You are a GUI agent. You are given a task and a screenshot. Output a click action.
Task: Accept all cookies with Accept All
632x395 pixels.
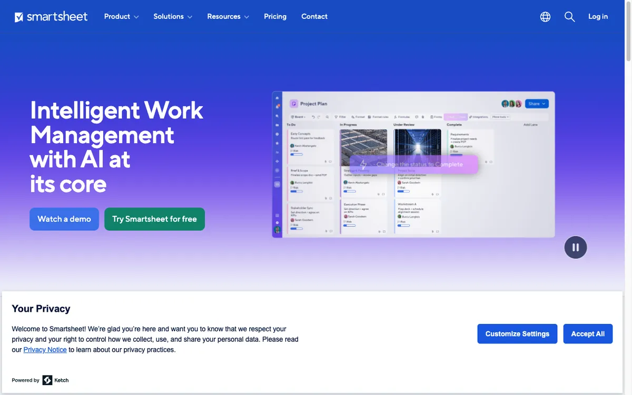coord(588,334)
